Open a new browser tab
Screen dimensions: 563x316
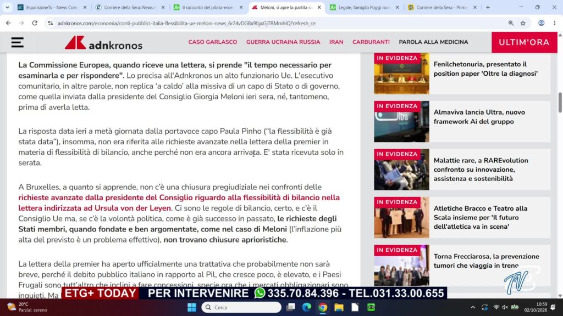coord(488,7)
